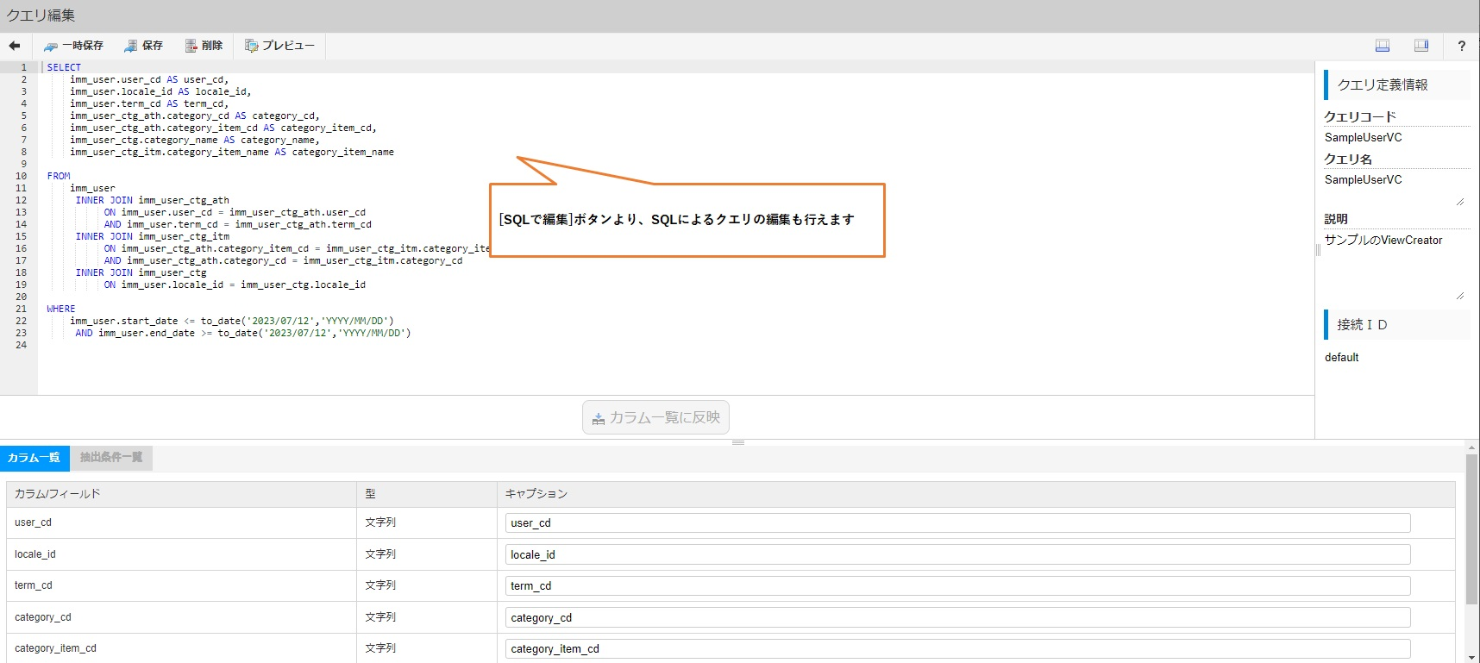
Task: Click the scroll down arrow in column list
Action: [x=1471, y=657]
